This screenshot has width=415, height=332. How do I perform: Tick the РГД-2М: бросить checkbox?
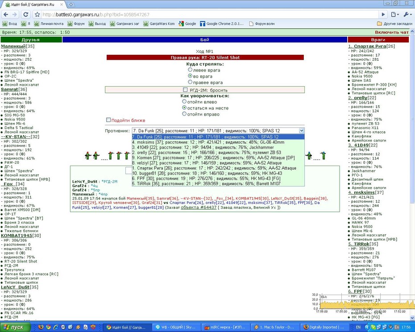click(x=185, y=90)
